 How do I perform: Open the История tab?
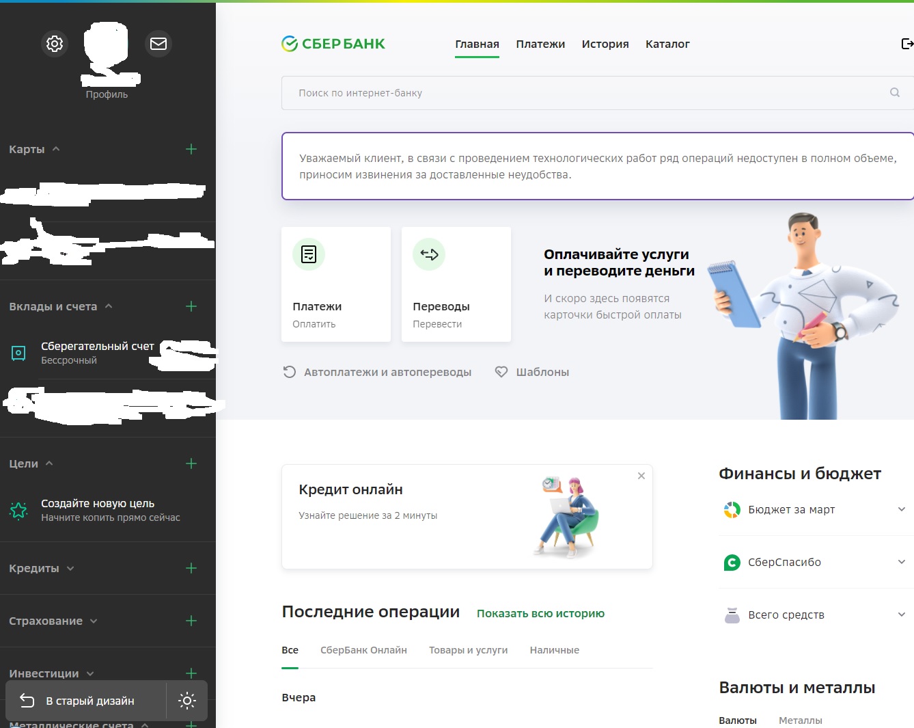(605, 44)
